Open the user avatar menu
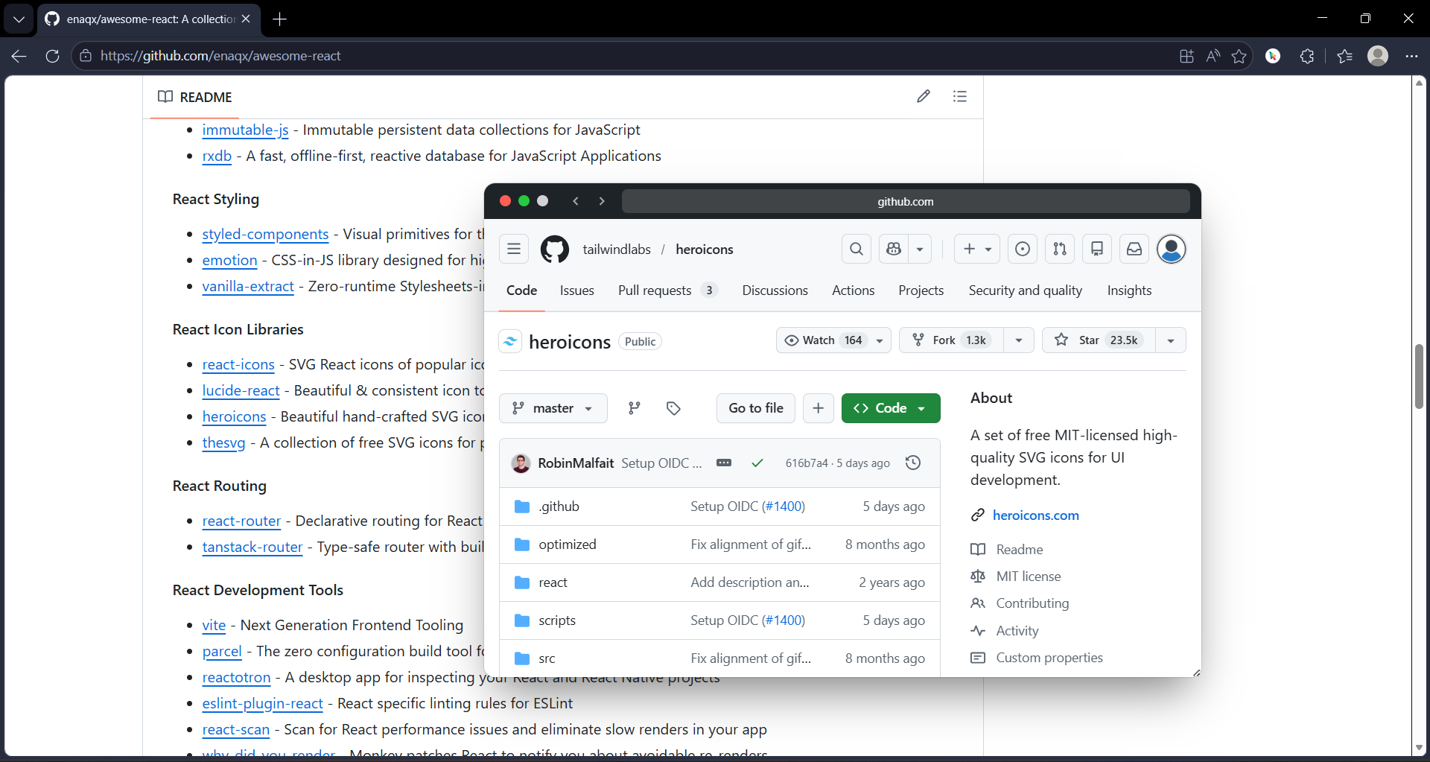 (x=1172, y=249)
